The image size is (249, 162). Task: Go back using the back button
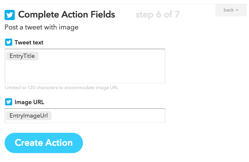[x=231, y=10]
